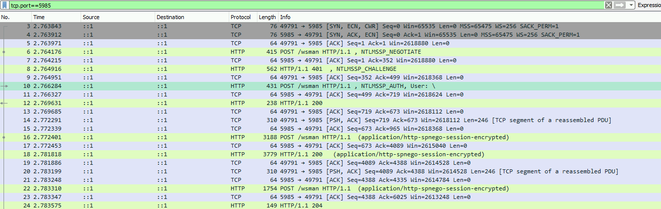Click the display filter bookmark icon

(5, 5)
